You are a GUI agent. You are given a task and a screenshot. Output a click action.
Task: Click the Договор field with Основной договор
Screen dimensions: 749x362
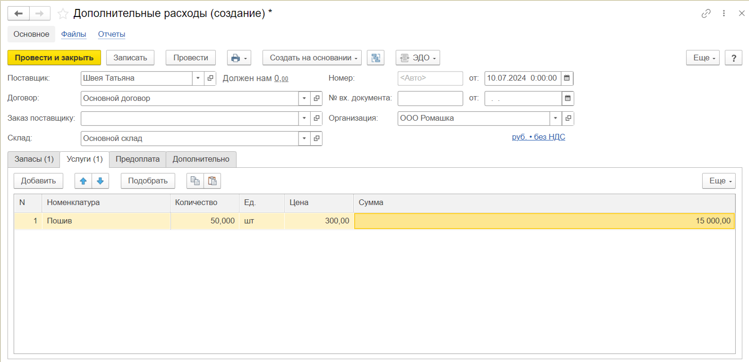(190, 98)
